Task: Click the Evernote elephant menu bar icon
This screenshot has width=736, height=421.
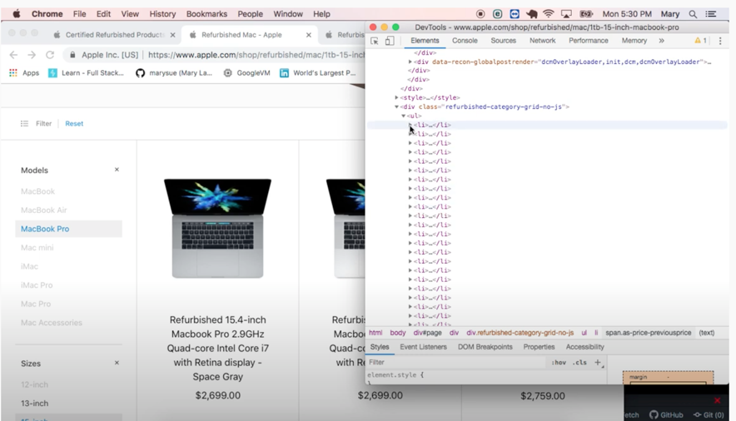Action: 531,13
